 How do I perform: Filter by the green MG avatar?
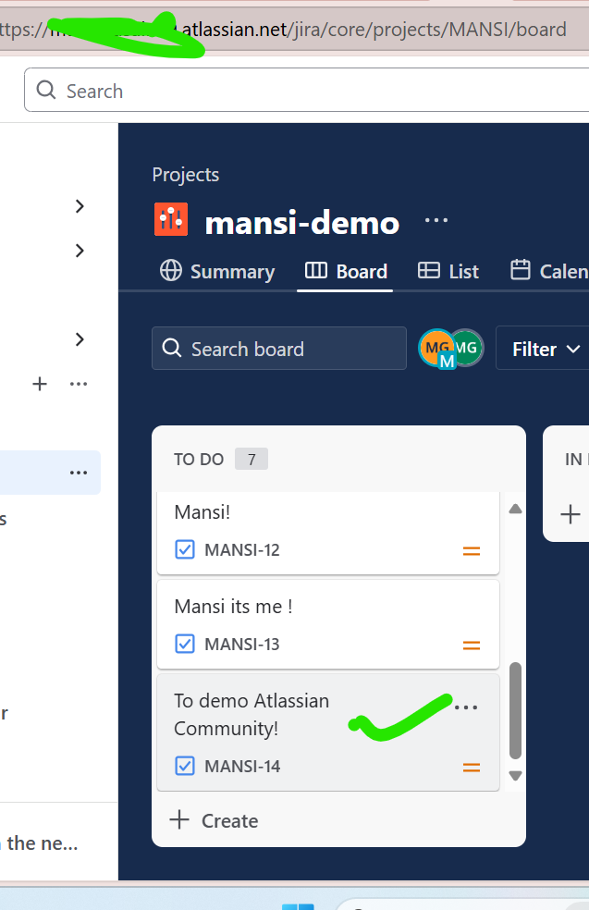469,348
